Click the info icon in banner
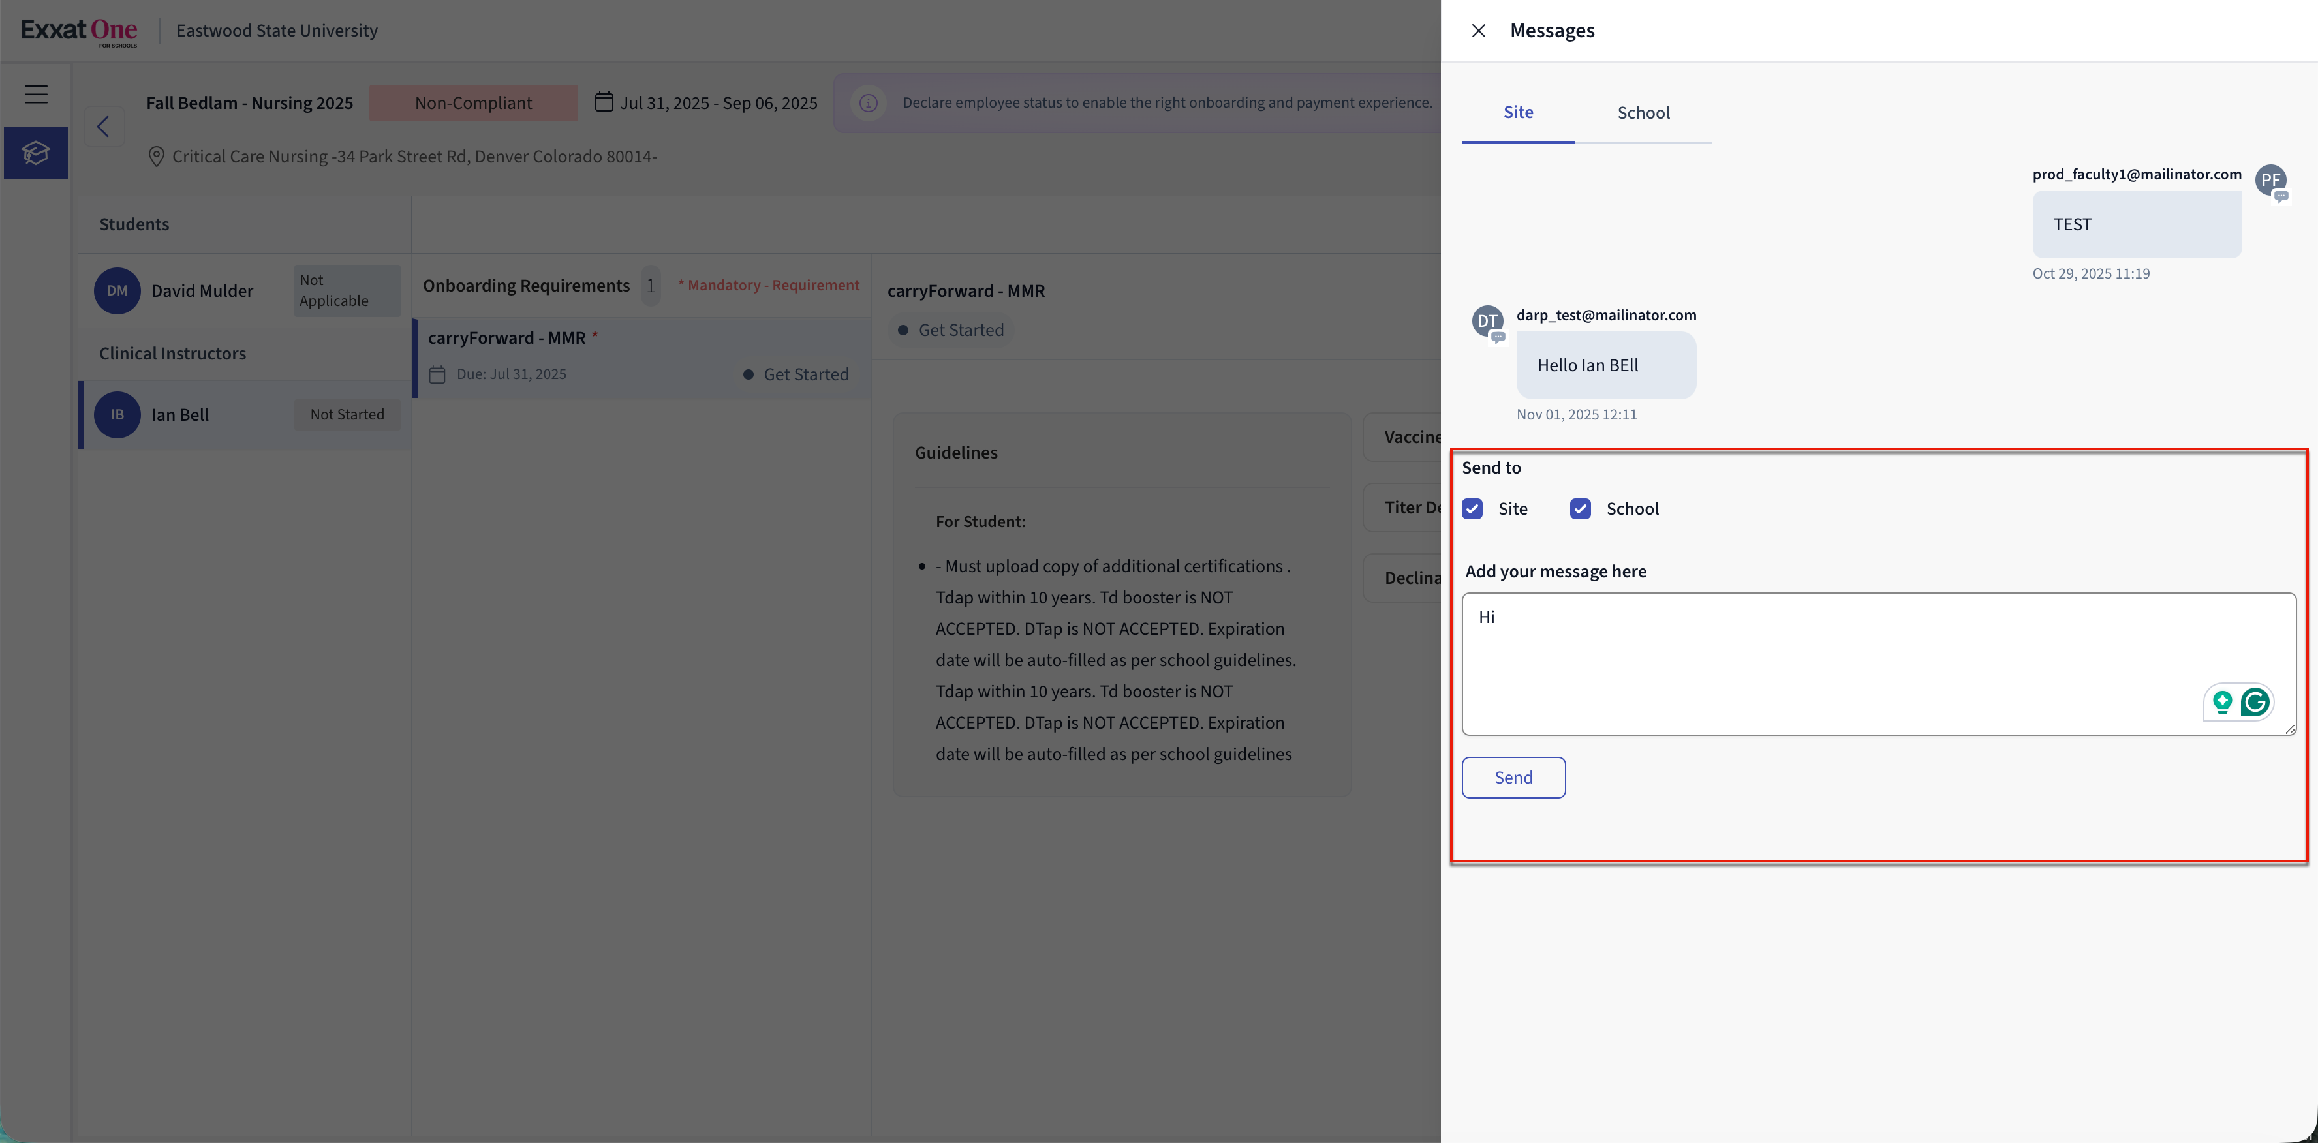The image size is (2318, 1143). (869, 104)
